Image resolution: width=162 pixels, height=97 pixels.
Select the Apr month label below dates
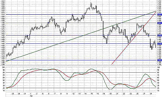pyautogui.click(x=31, y=96)
